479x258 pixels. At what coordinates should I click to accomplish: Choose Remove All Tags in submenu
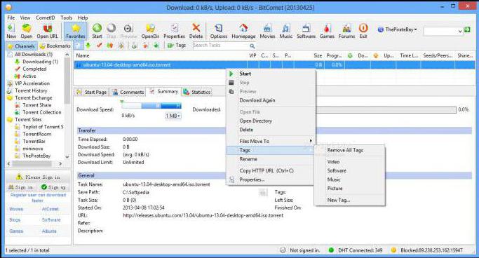(x=345, y=150)
